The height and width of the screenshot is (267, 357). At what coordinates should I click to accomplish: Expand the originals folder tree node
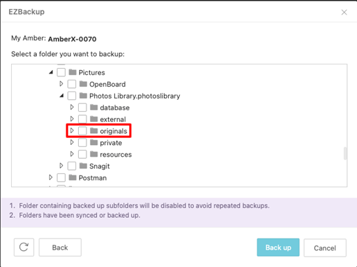[72, 130]
